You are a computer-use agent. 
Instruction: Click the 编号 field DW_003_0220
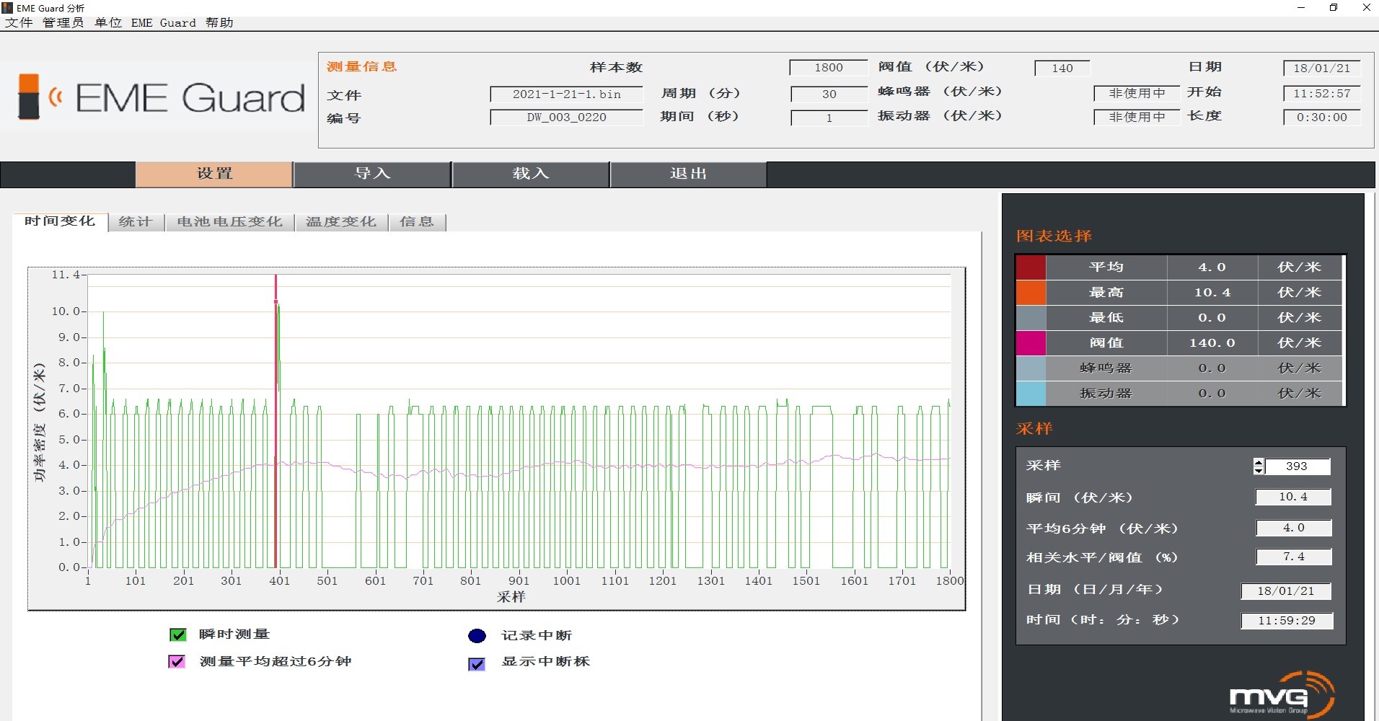click(x=566, y=118)
